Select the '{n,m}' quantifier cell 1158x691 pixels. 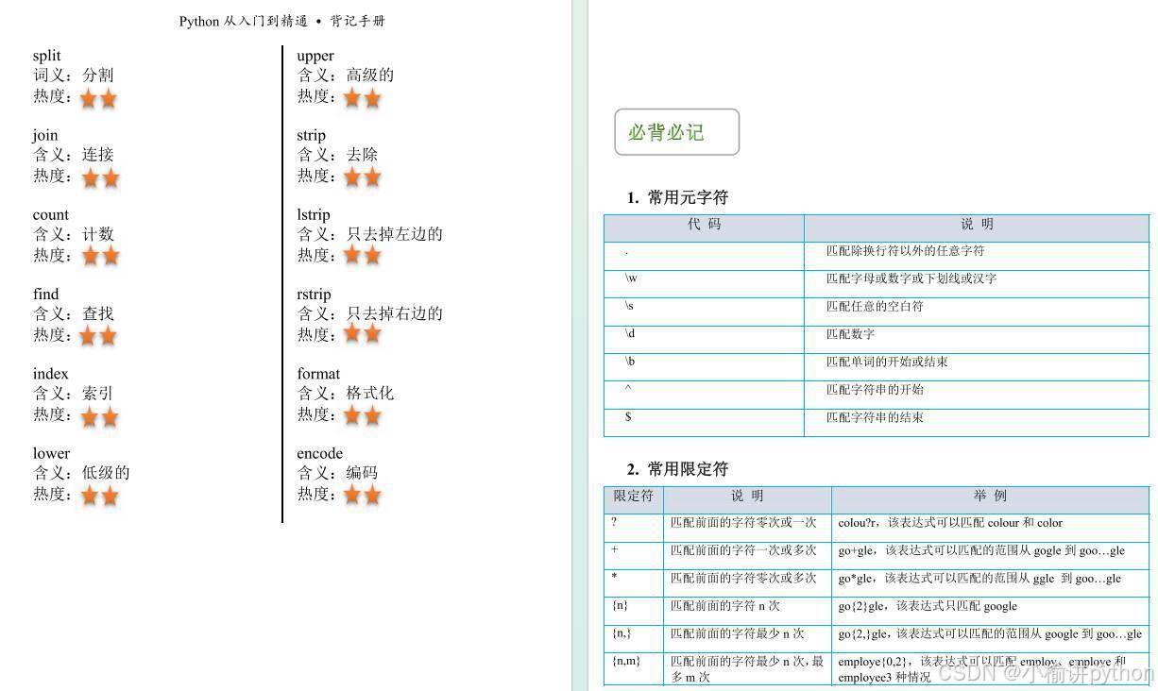tap(634, 667)
